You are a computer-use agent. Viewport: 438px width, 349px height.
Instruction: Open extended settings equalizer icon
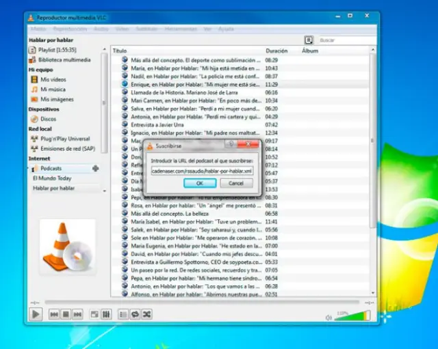[x=106, y=314]
